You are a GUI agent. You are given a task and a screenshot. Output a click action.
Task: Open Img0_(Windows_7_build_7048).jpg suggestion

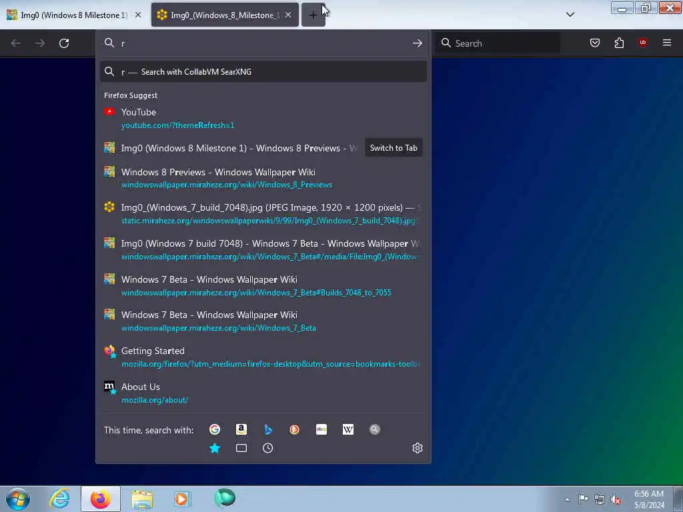click(263, 214)
